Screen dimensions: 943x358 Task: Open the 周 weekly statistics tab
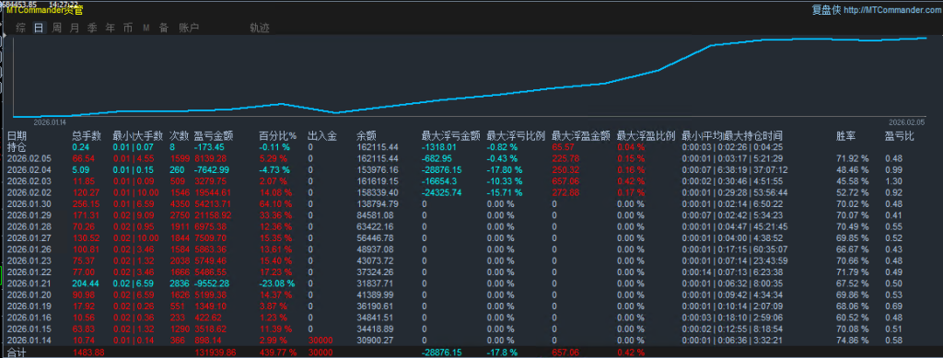pos(56,28)
